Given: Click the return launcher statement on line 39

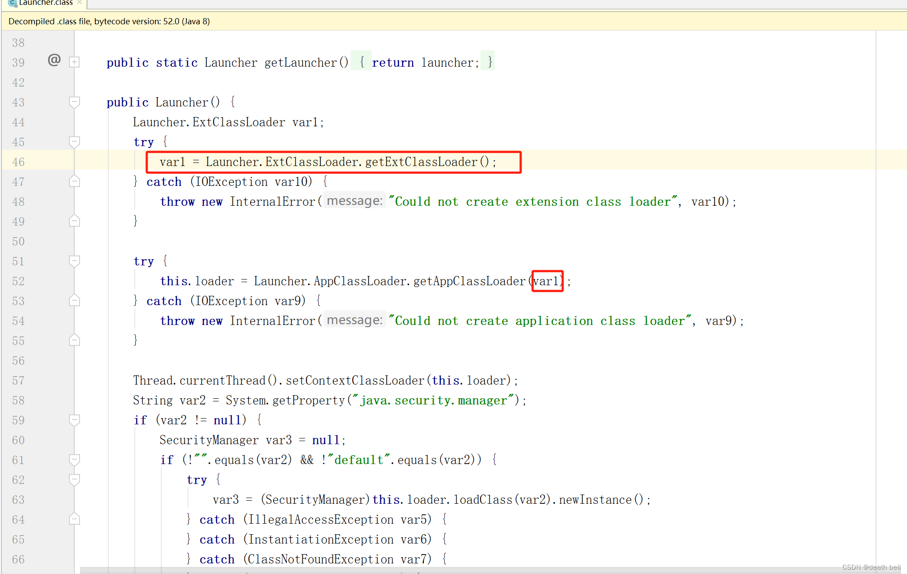Looking at the screenshot, I should click(425, 63).
